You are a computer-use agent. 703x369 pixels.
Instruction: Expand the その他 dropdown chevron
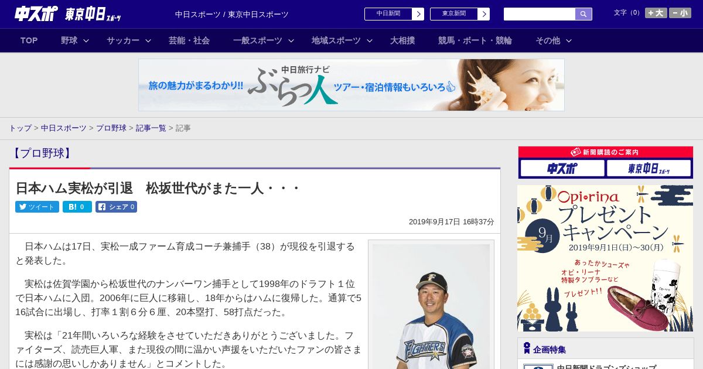click(x=569, y=40)
